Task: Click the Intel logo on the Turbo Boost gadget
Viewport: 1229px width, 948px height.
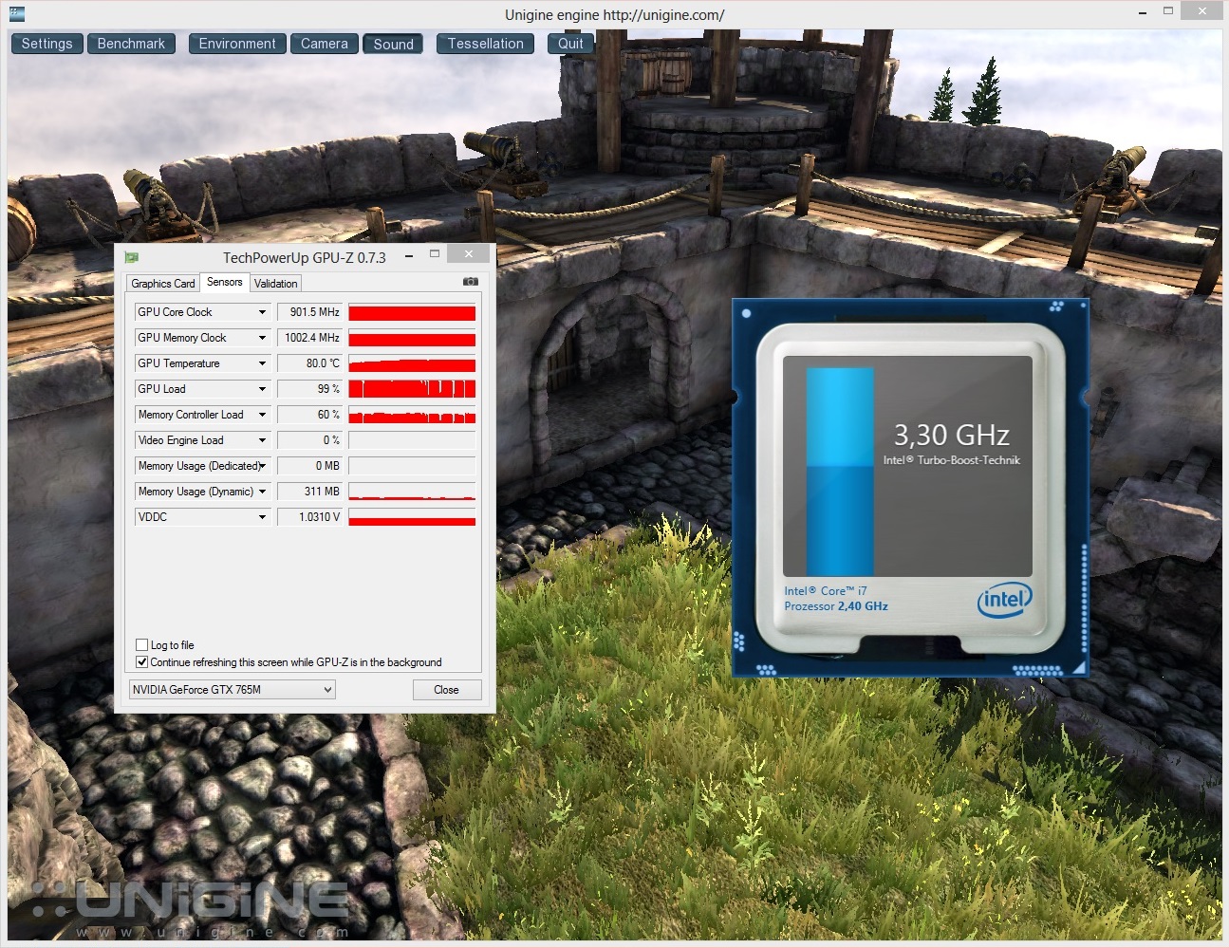Action: tap(1004, 599)
